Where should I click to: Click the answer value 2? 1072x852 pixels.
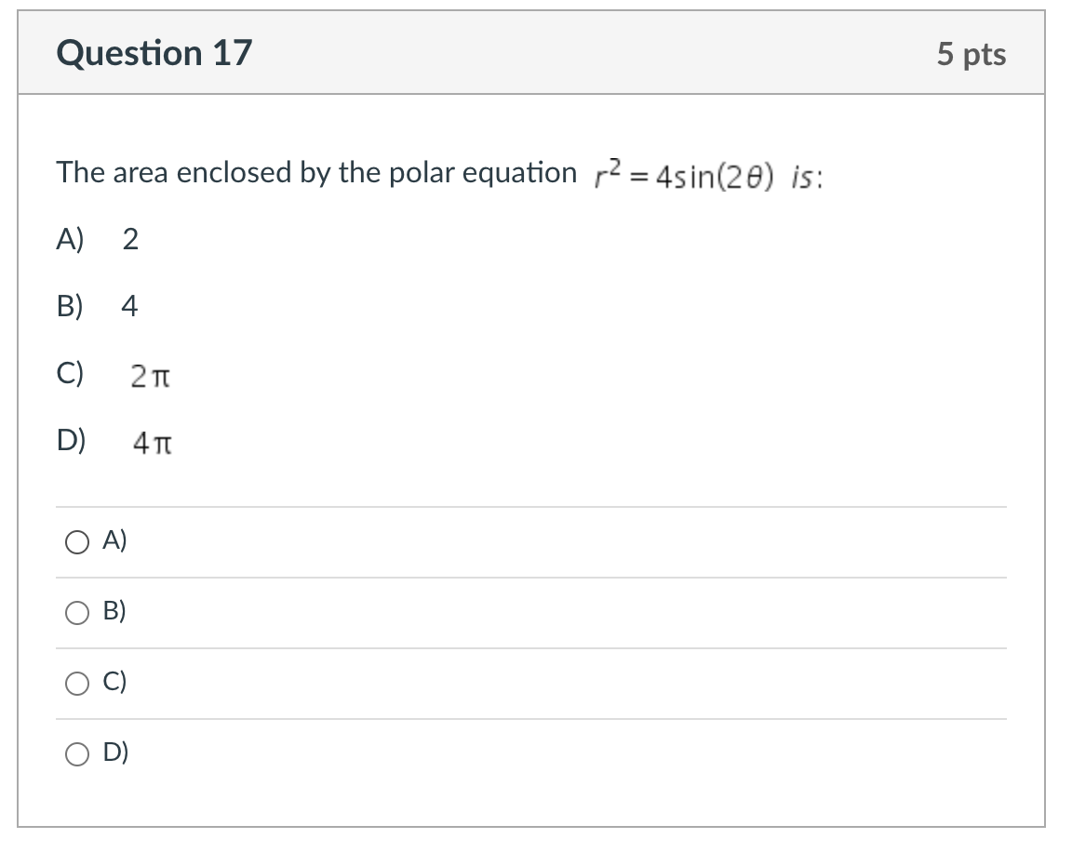pos(130,241)
